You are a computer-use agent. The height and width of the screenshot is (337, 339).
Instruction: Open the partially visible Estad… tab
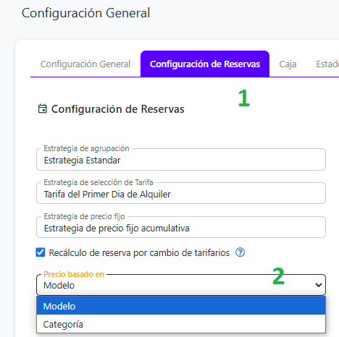pyautogui.click(x=327, y=64)
